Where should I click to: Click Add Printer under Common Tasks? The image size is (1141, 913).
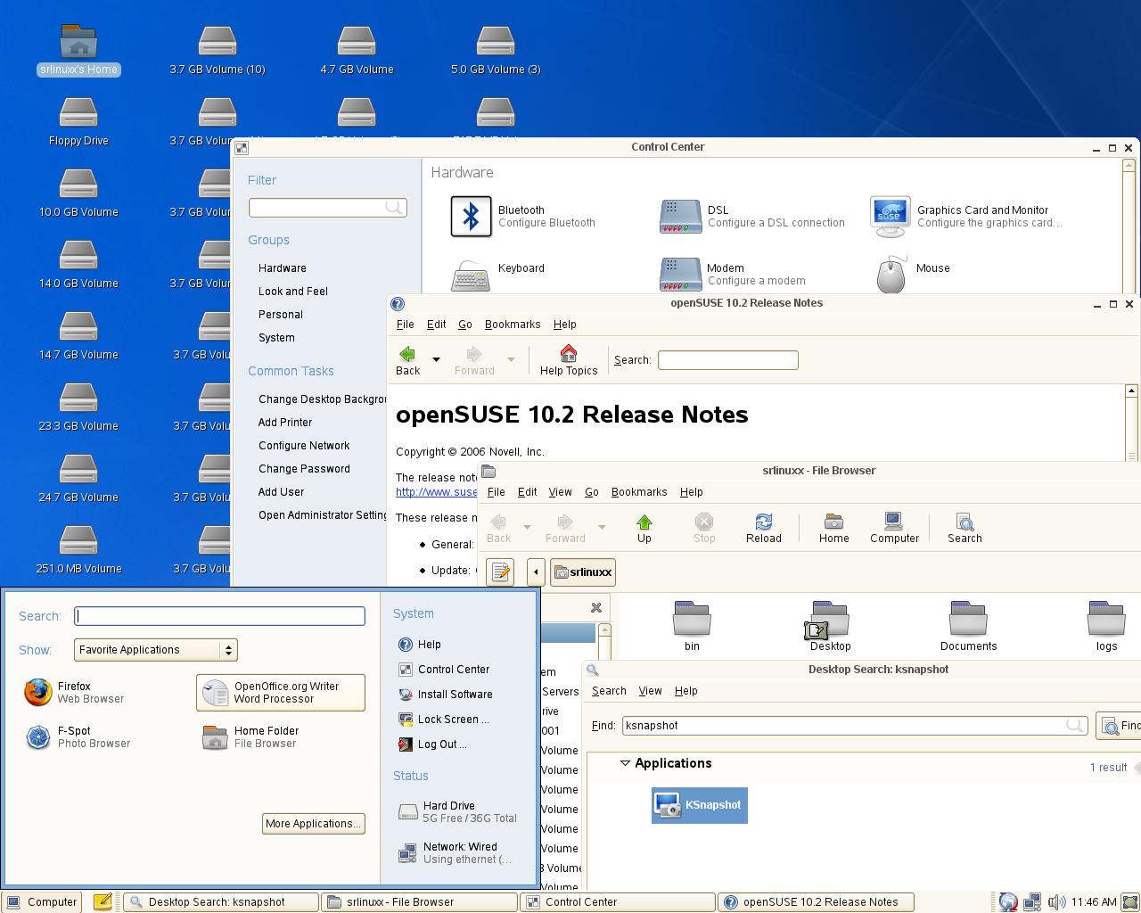(x=285, y=423)
